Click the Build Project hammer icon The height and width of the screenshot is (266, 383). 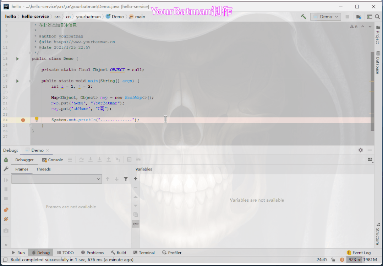point(303,17)
